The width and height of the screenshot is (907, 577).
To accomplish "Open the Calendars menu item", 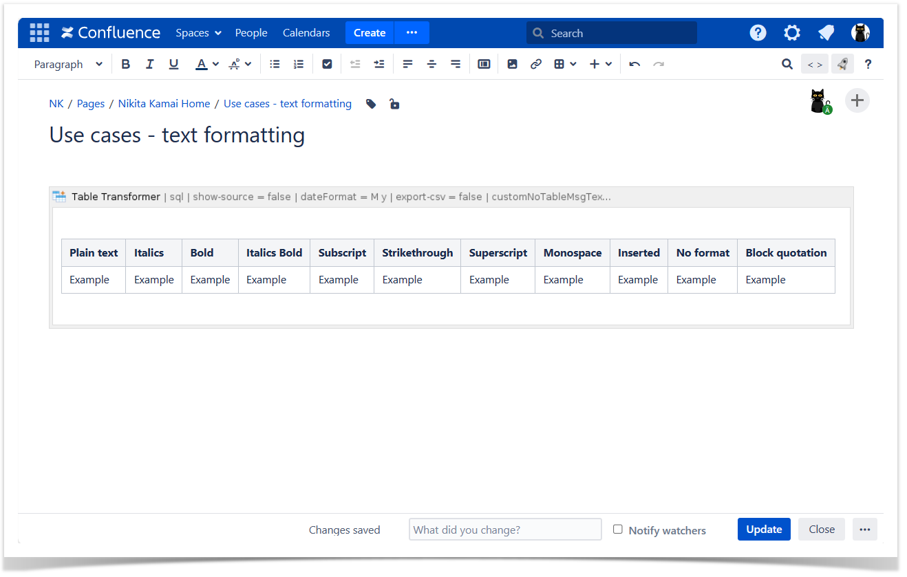I will (x=306, y=33).
